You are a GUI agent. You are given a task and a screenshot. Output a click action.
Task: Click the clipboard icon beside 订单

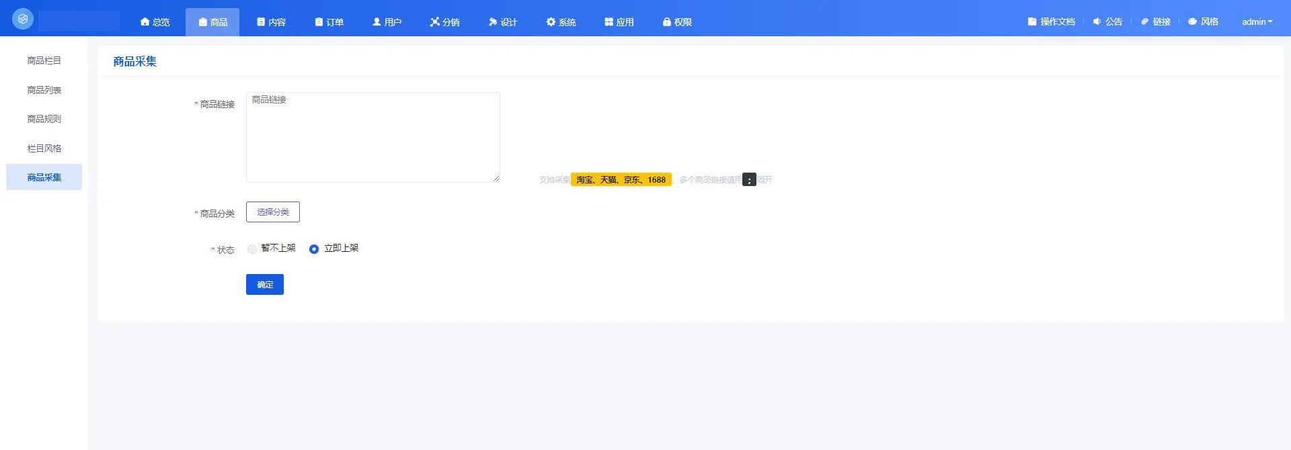click(319, 22)
